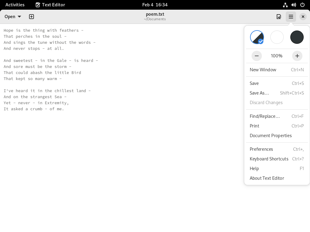The width and height of the screenshot is (310, 232).
Task: Open the document search icon in header
Action: click(x=279, y=17)
